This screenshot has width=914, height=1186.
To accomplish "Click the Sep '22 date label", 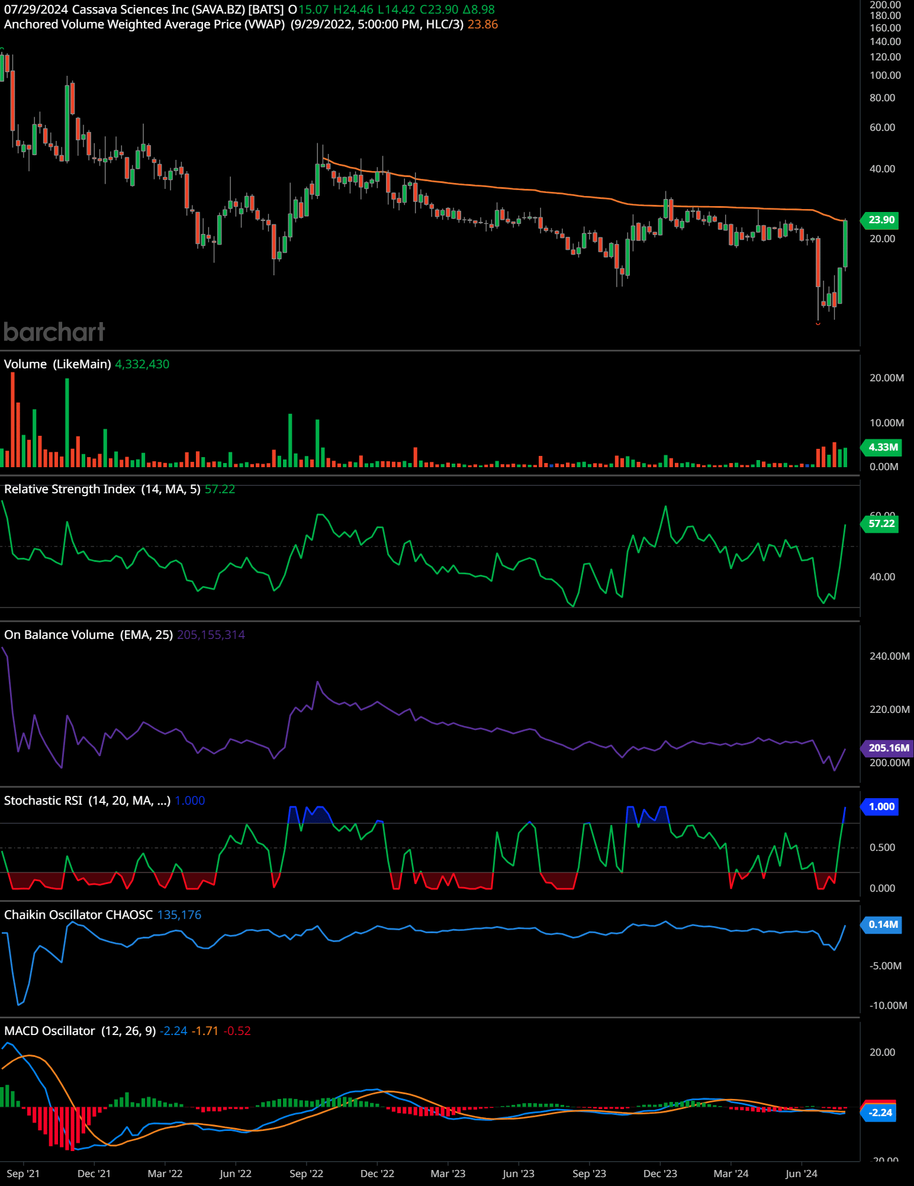I will (x=307, y=1174).
